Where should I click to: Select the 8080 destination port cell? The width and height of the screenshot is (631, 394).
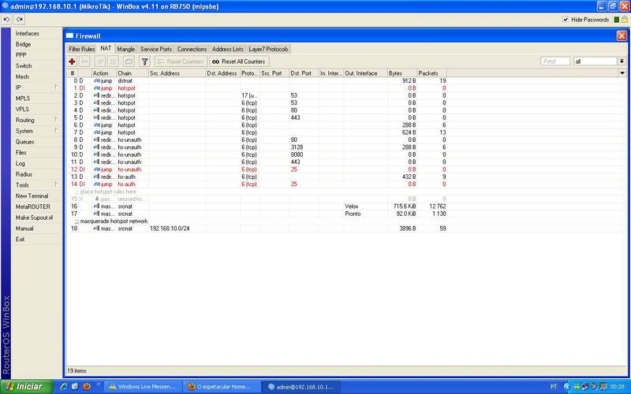coord(297,154)
